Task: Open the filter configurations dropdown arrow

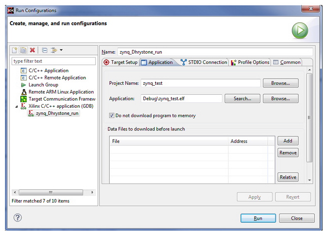Action: 61,50
